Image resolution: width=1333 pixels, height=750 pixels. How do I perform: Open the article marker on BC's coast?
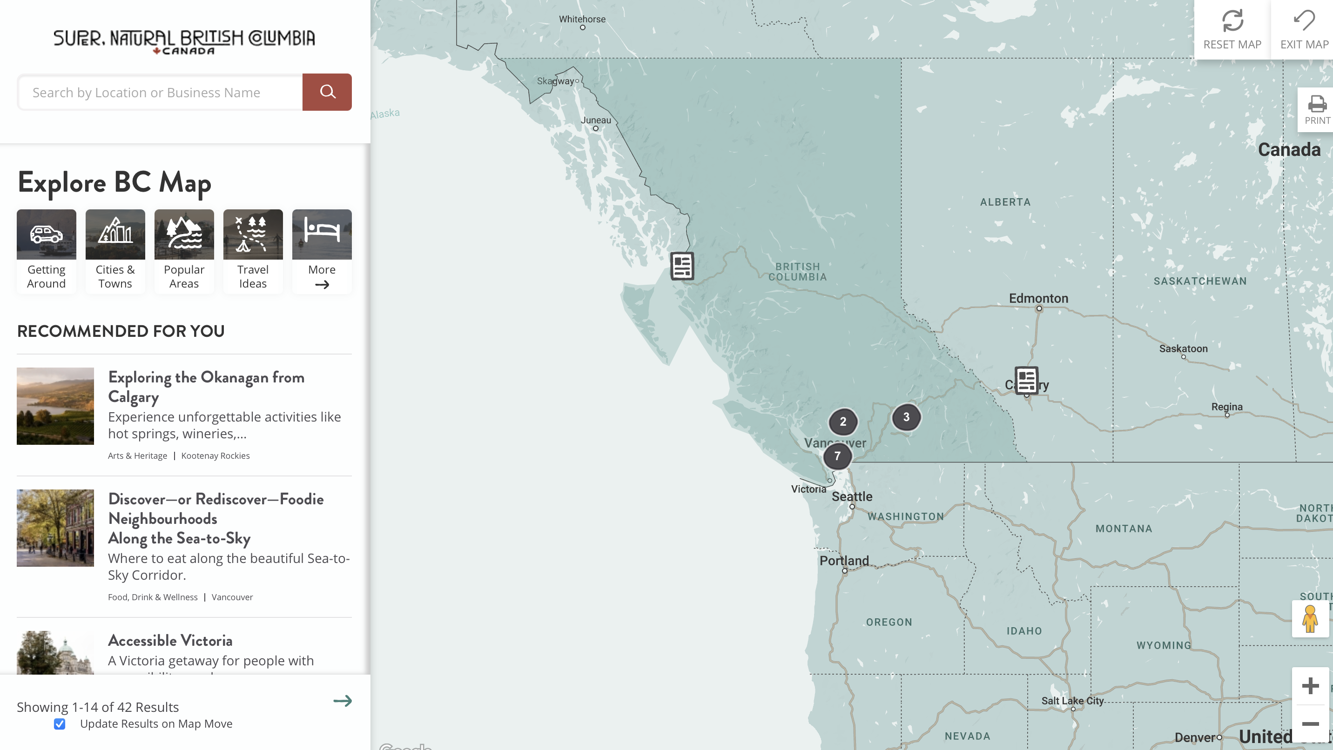[682, 267]
